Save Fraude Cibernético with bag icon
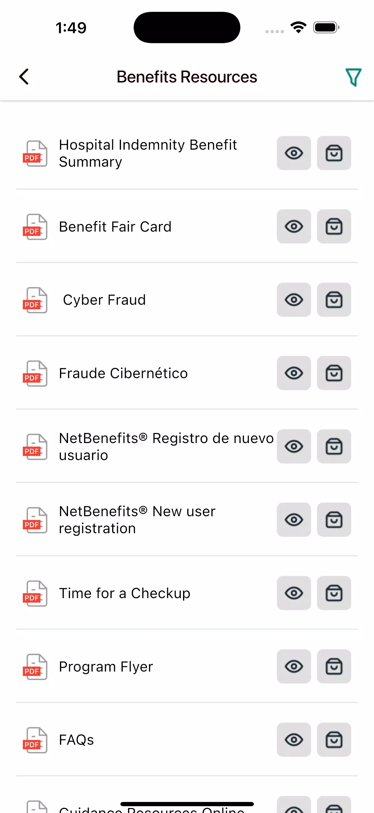The width and height of the screenshot is (374, 813). [334, 373]
